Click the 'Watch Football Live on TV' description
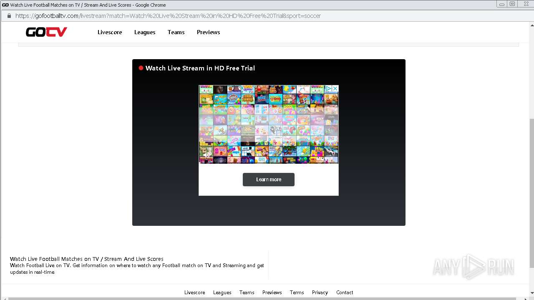The height and width of the screenshot is (300, 534). (x=137, y=269)
